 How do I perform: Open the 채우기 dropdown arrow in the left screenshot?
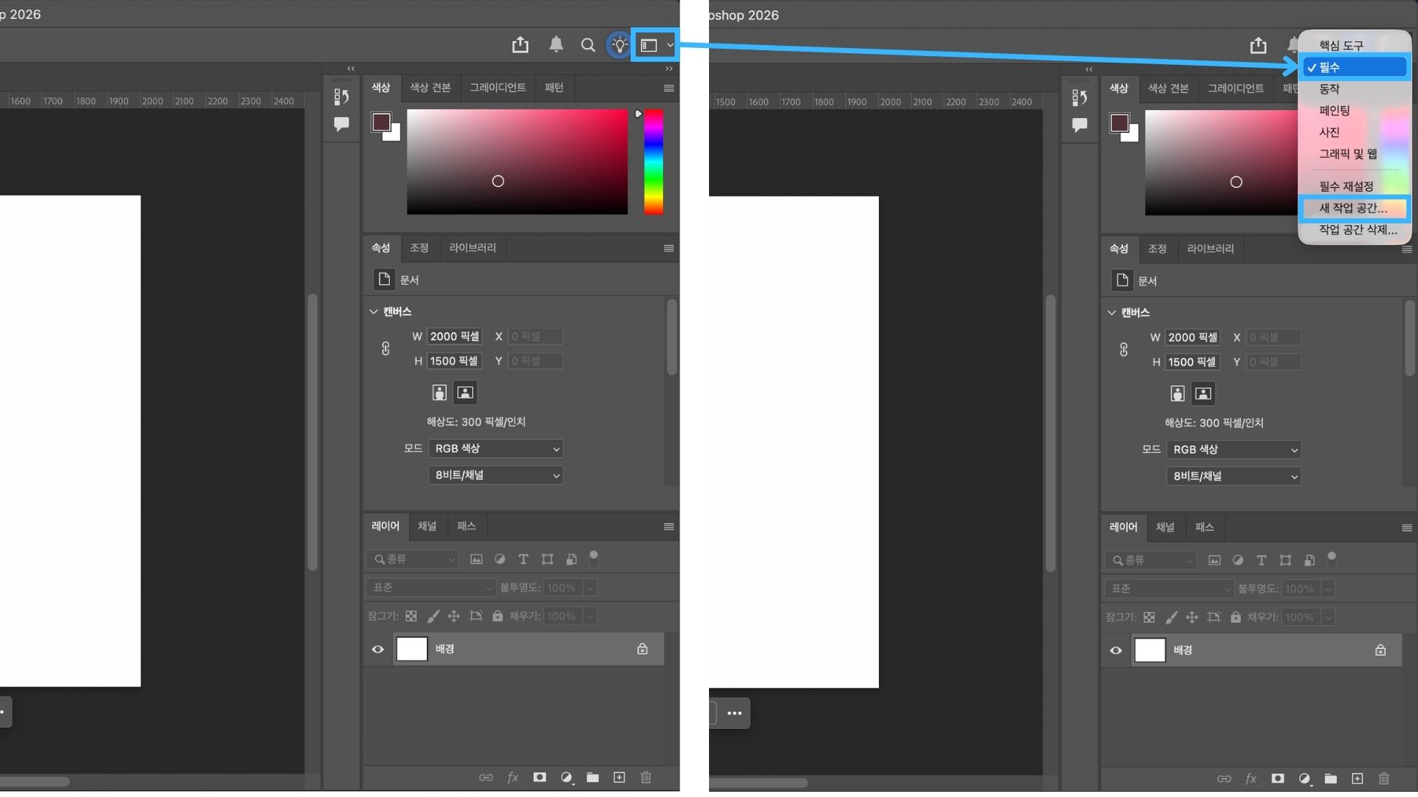(x=589, y=616)
